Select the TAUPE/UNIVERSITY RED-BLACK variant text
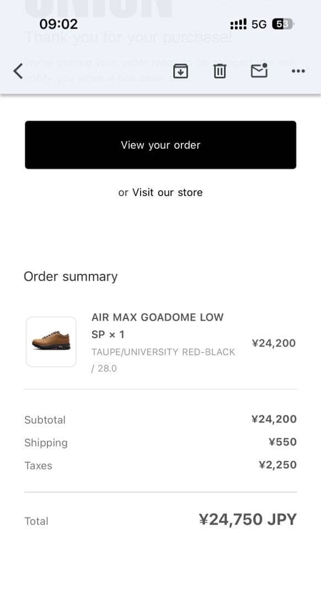Viewport: 321px width, 595px height. [163, 351]
